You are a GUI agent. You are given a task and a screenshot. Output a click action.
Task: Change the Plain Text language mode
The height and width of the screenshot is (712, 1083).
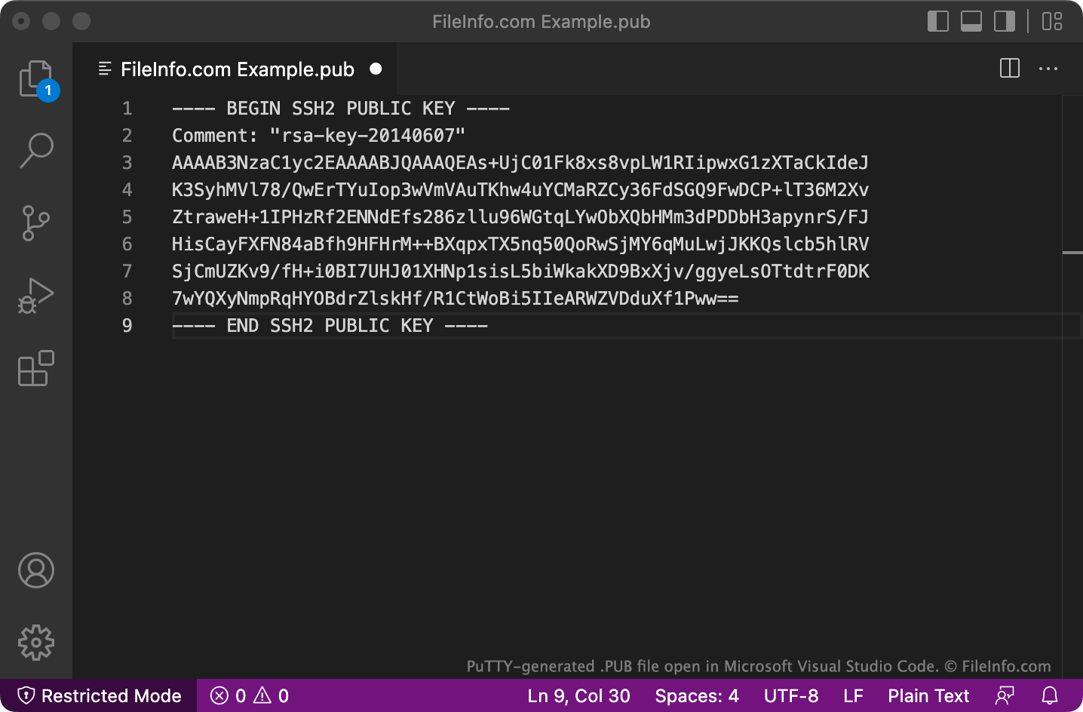click(x=928, y=695)
